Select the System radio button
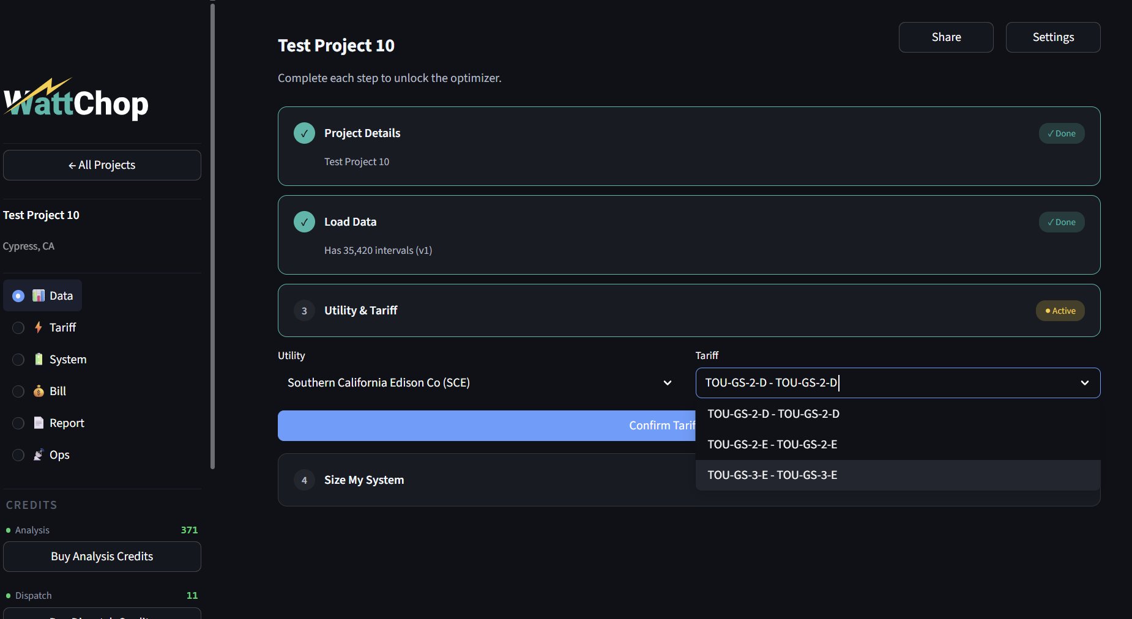This screenshot has height=619, width=1132. [x=18, y=360]
